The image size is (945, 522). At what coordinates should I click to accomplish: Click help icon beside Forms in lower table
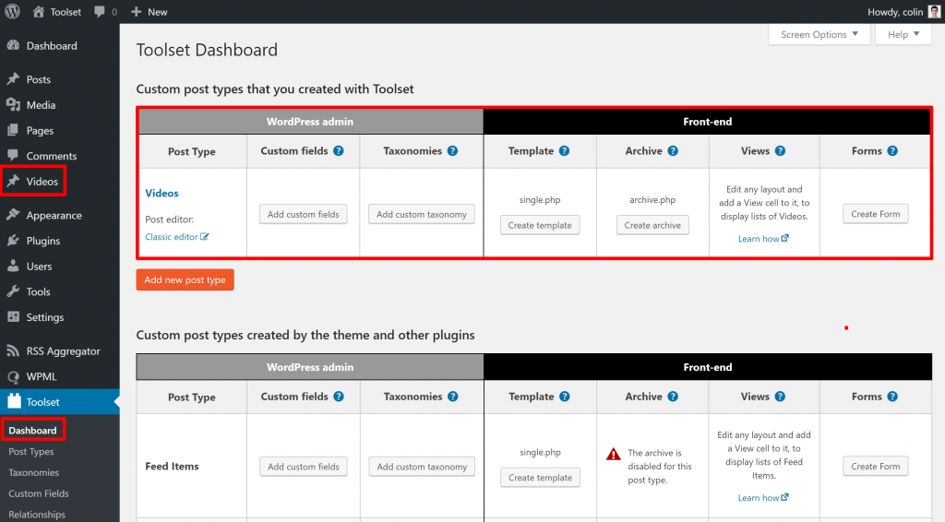[892, 397]
